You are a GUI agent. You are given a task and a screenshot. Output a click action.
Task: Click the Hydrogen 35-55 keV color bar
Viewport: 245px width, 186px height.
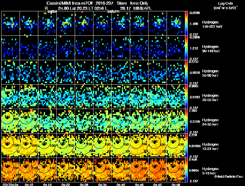pyautogui.click(x=186, y=97)
